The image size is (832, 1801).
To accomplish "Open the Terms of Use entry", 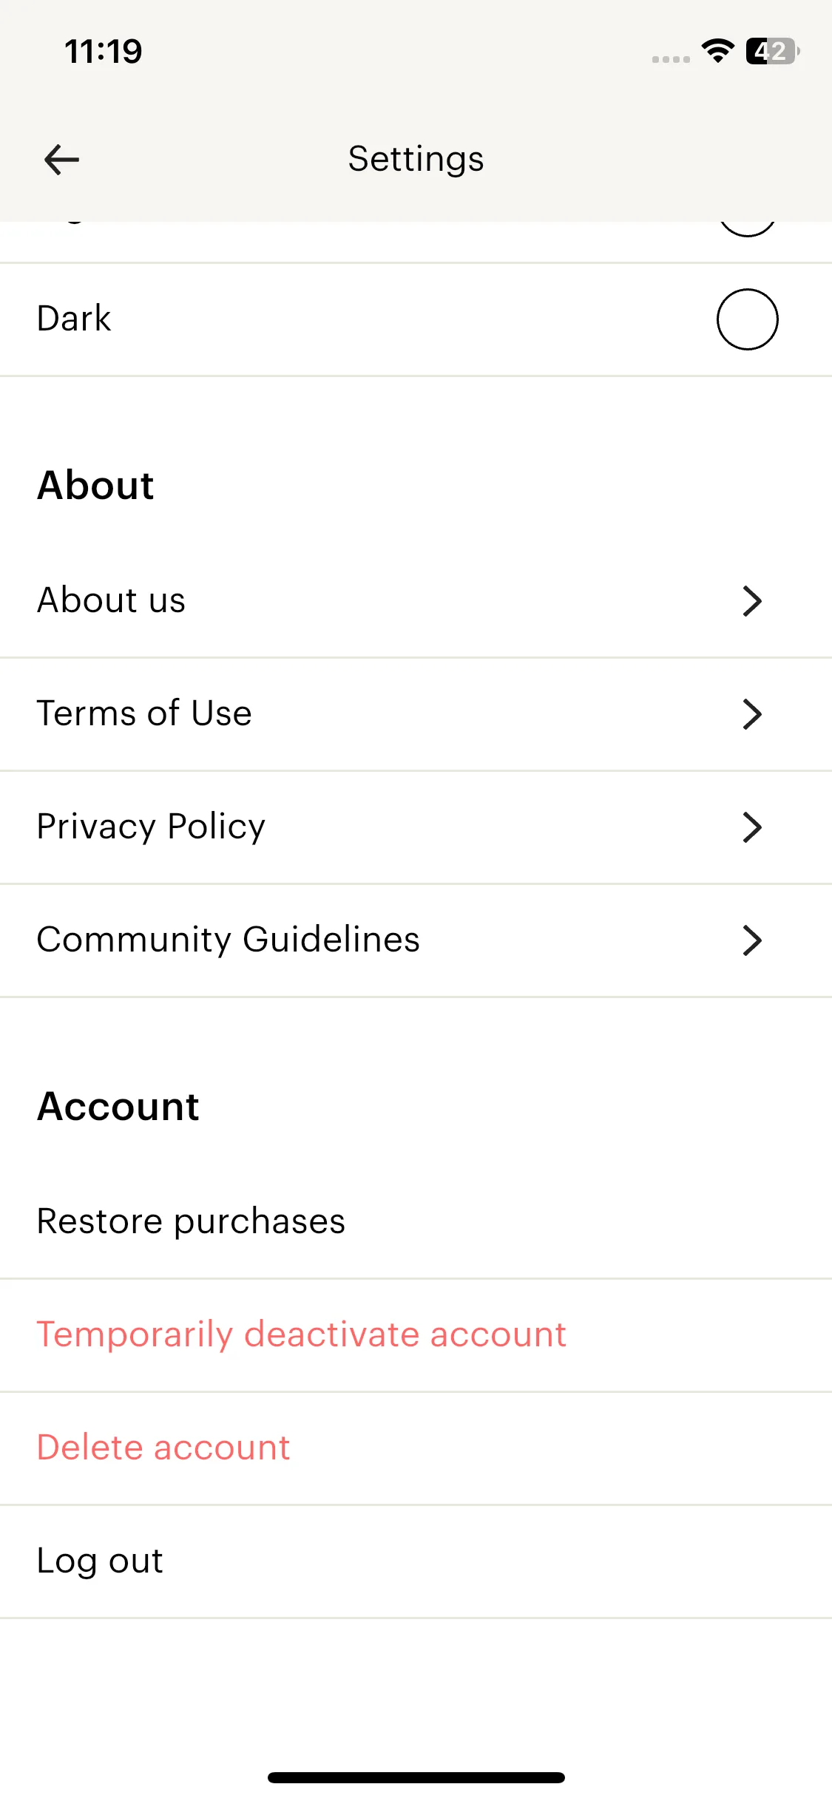I will 144,713.
